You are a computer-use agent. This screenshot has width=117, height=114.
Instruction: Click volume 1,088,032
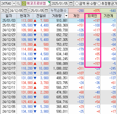61,68
